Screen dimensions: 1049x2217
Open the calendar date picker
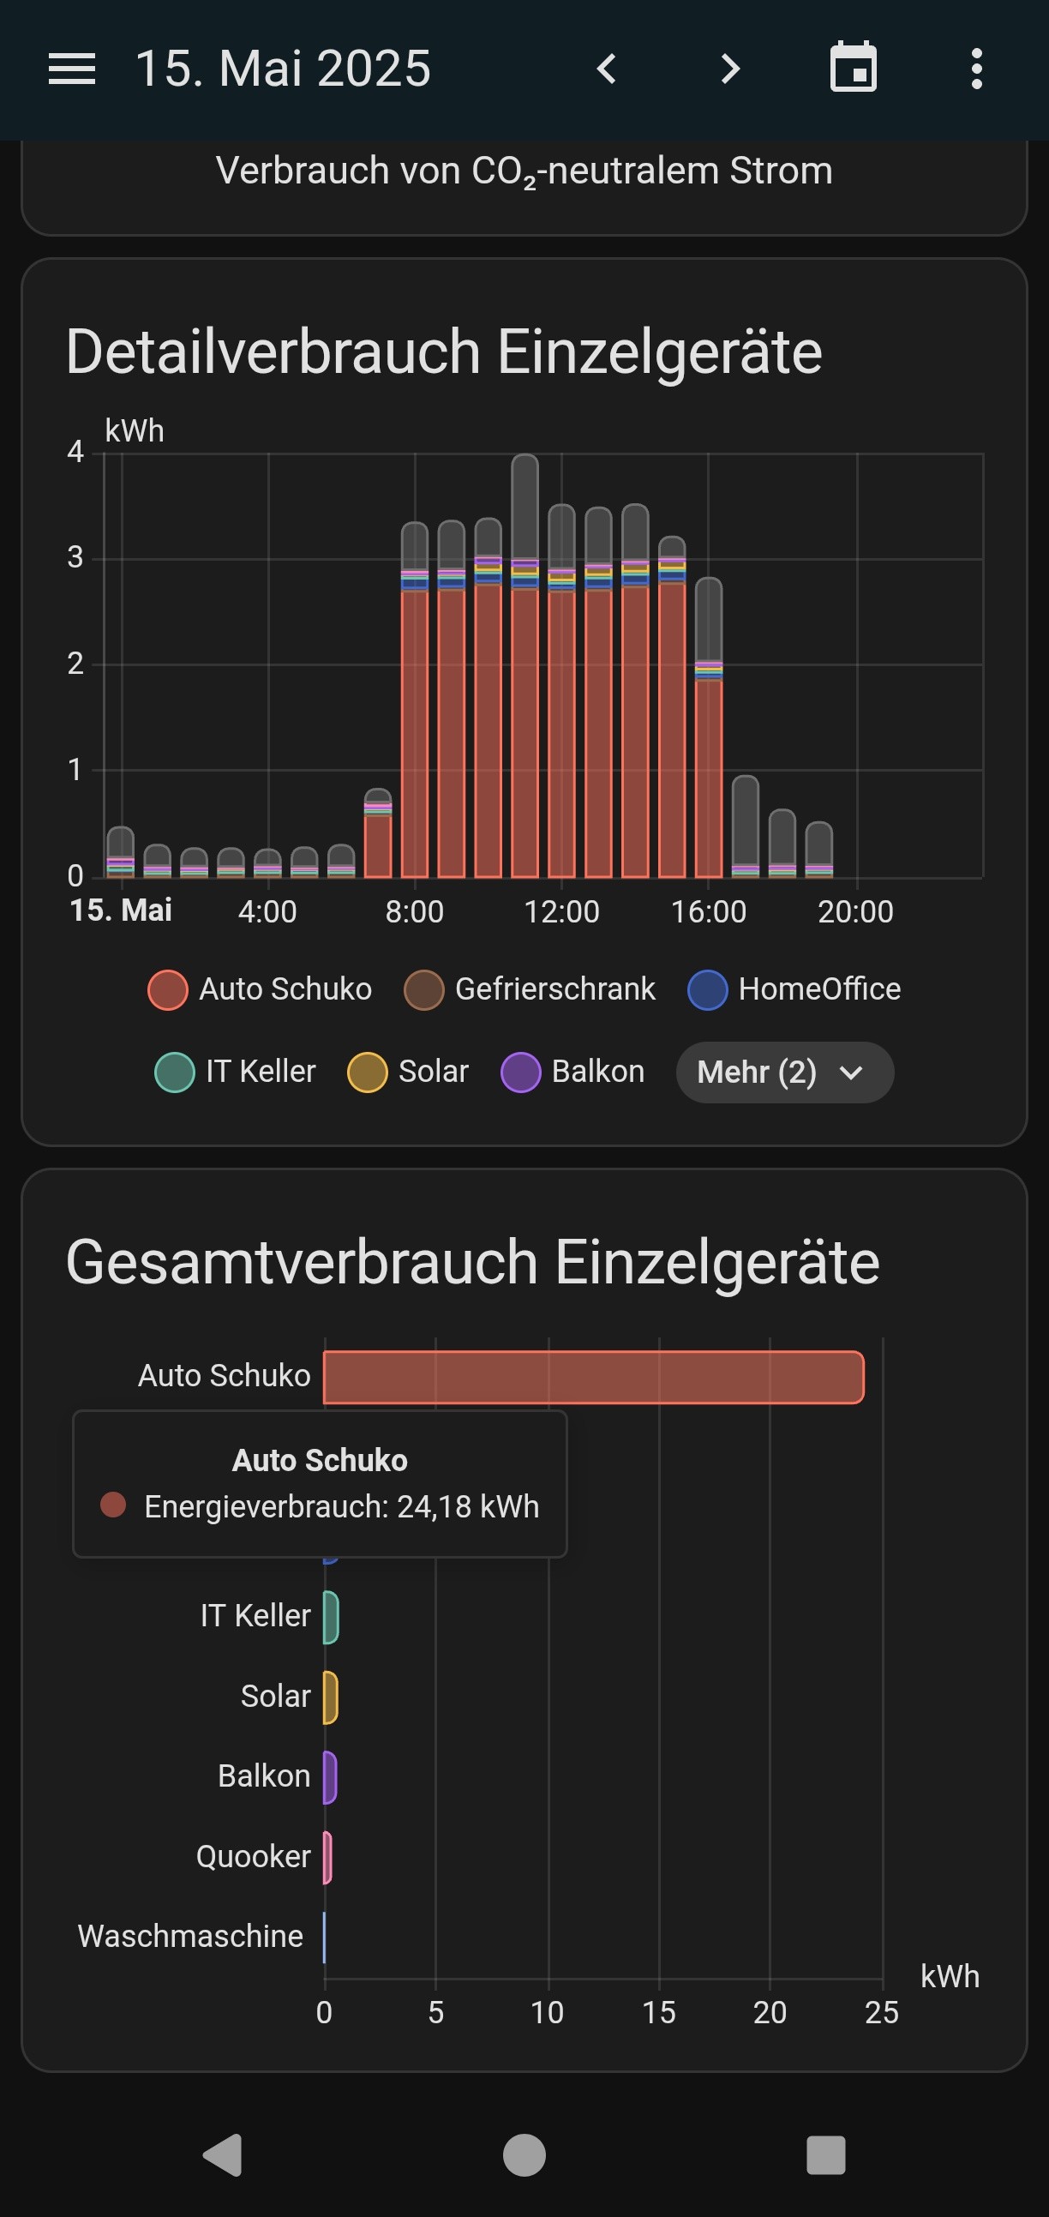tap(853, 68)
